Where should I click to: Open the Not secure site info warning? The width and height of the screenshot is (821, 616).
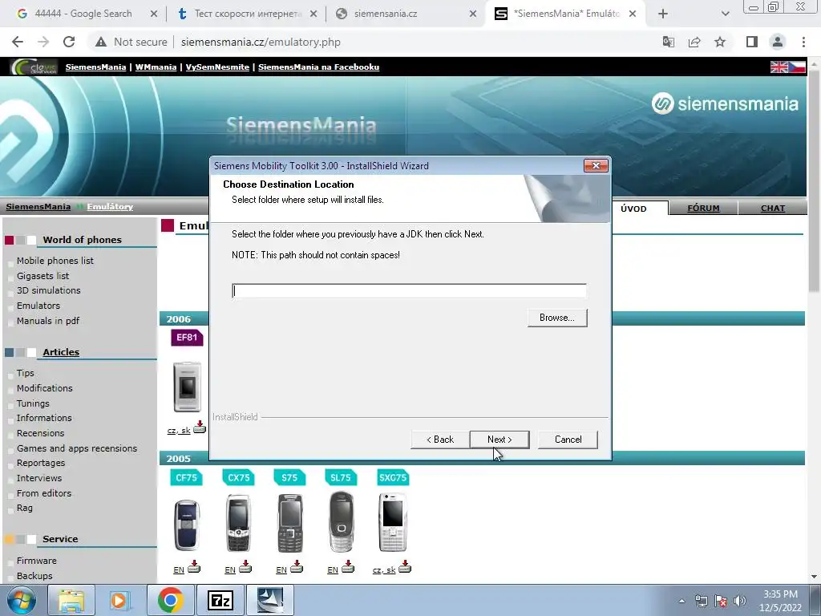click(131, 42)
